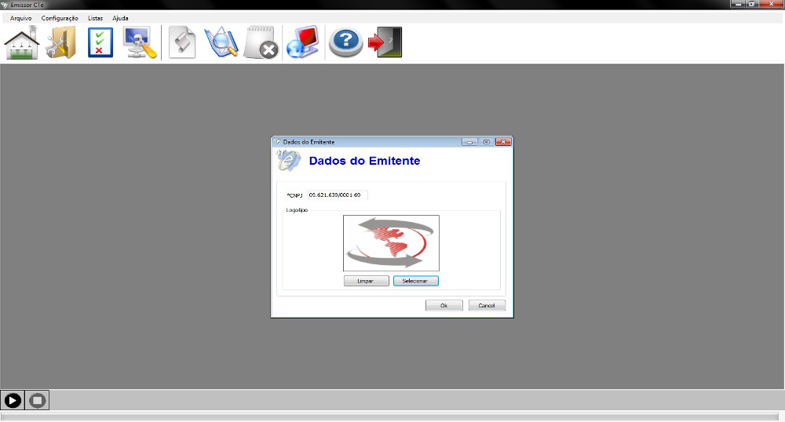785x422 pixels.
Task: Click the network computer with key icon
Action: point(140,43)
